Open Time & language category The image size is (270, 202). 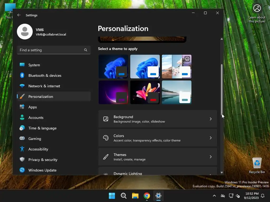point(54,128)
